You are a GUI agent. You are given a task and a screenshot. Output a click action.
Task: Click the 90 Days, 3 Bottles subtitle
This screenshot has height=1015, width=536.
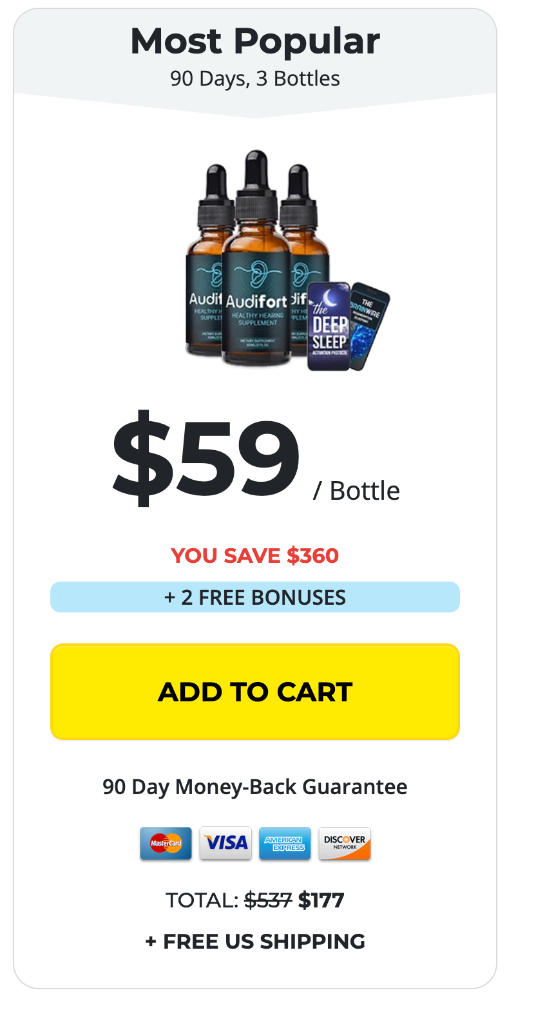click(255, 79)
